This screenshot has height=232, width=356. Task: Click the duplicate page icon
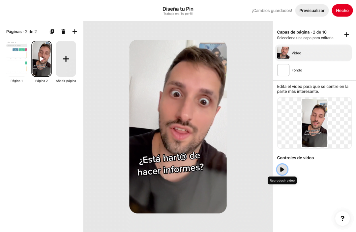tap(52, 32)
